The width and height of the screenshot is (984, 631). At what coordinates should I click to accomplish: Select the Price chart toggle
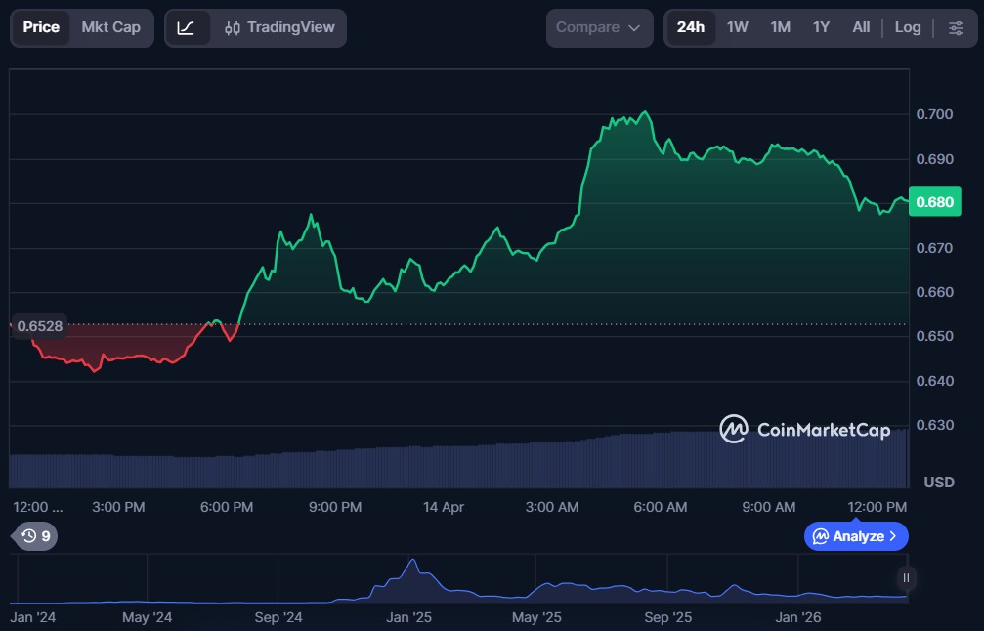(x=41, y=27)
